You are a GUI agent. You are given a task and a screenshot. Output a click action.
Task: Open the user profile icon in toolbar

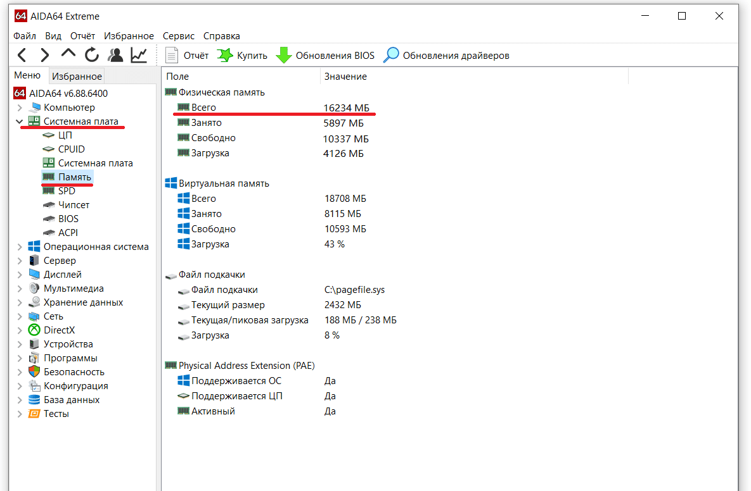click(x=115, y=56)
